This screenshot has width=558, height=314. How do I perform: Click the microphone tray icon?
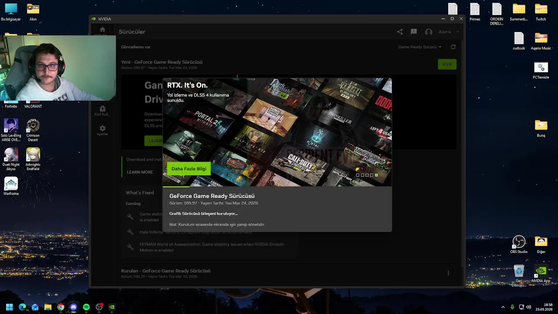(512, 307)
